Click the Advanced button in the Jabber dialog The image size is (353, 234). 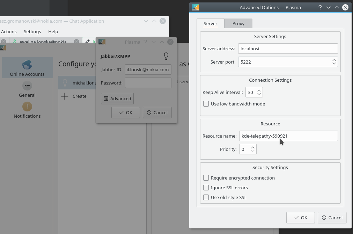(x=117, y=98)
